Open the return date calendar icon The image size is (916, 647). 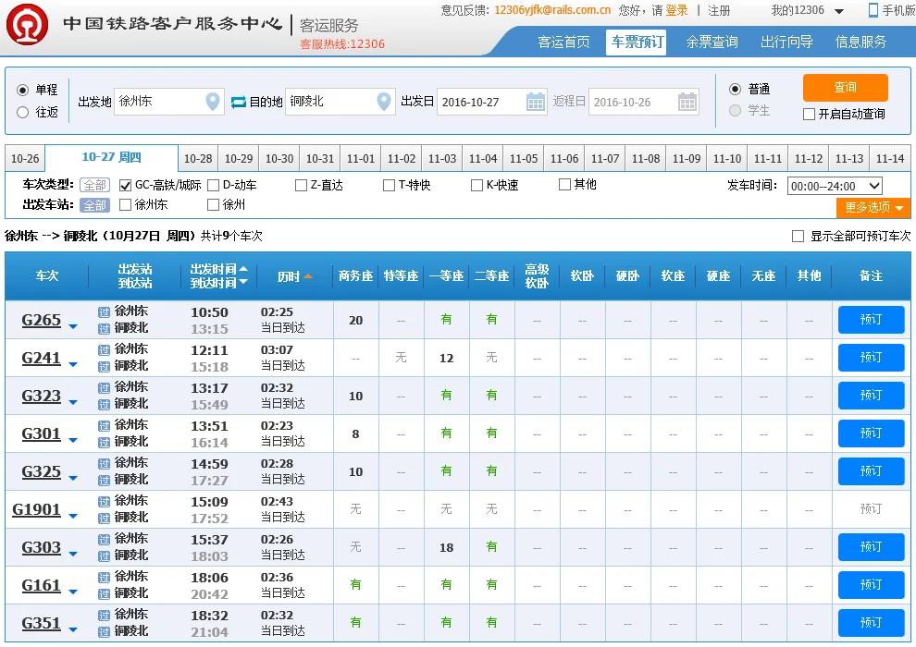687,102
